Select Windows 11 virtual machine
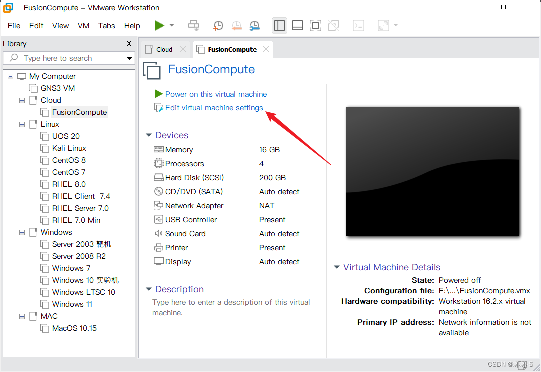541x372 pixels. coord(72,304)
